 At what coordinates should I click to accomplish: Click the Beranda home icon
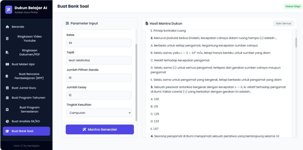7,27
